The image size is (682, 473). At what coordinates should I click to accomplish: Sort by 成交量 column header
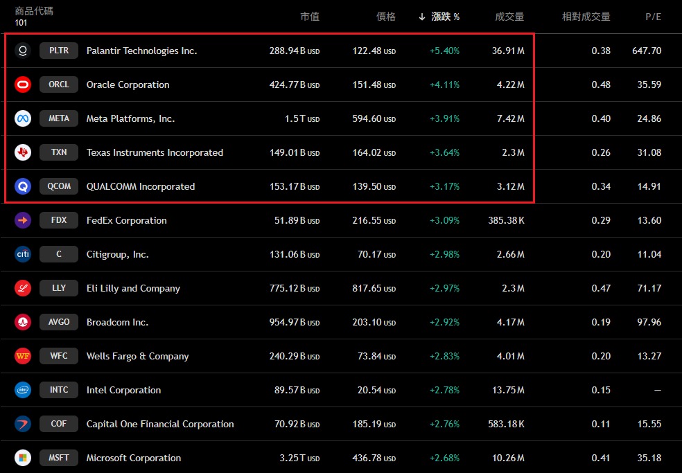pos(509,17)
